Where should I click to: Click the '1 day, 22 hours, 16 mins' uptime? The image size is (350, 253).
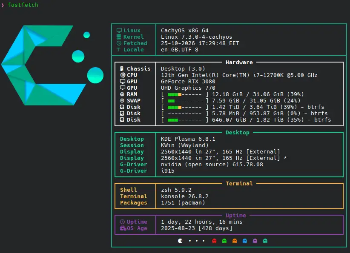point(202,222)
